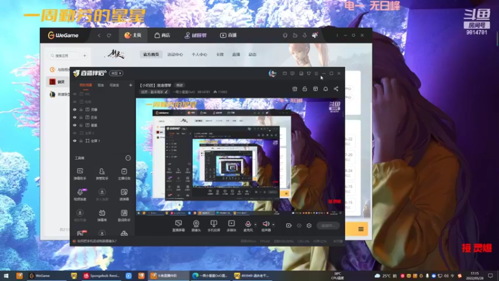This screenshot has height=281, width=499.
Task: Click the back arrow in the WeGame window
Action: [99, 36]
